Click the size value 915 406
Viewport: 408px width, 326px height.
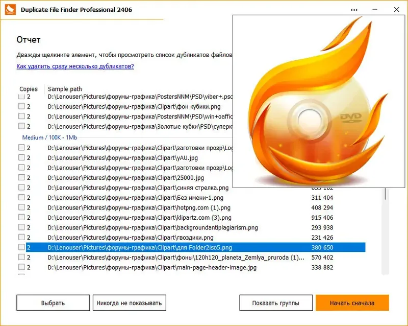(322, 218)
